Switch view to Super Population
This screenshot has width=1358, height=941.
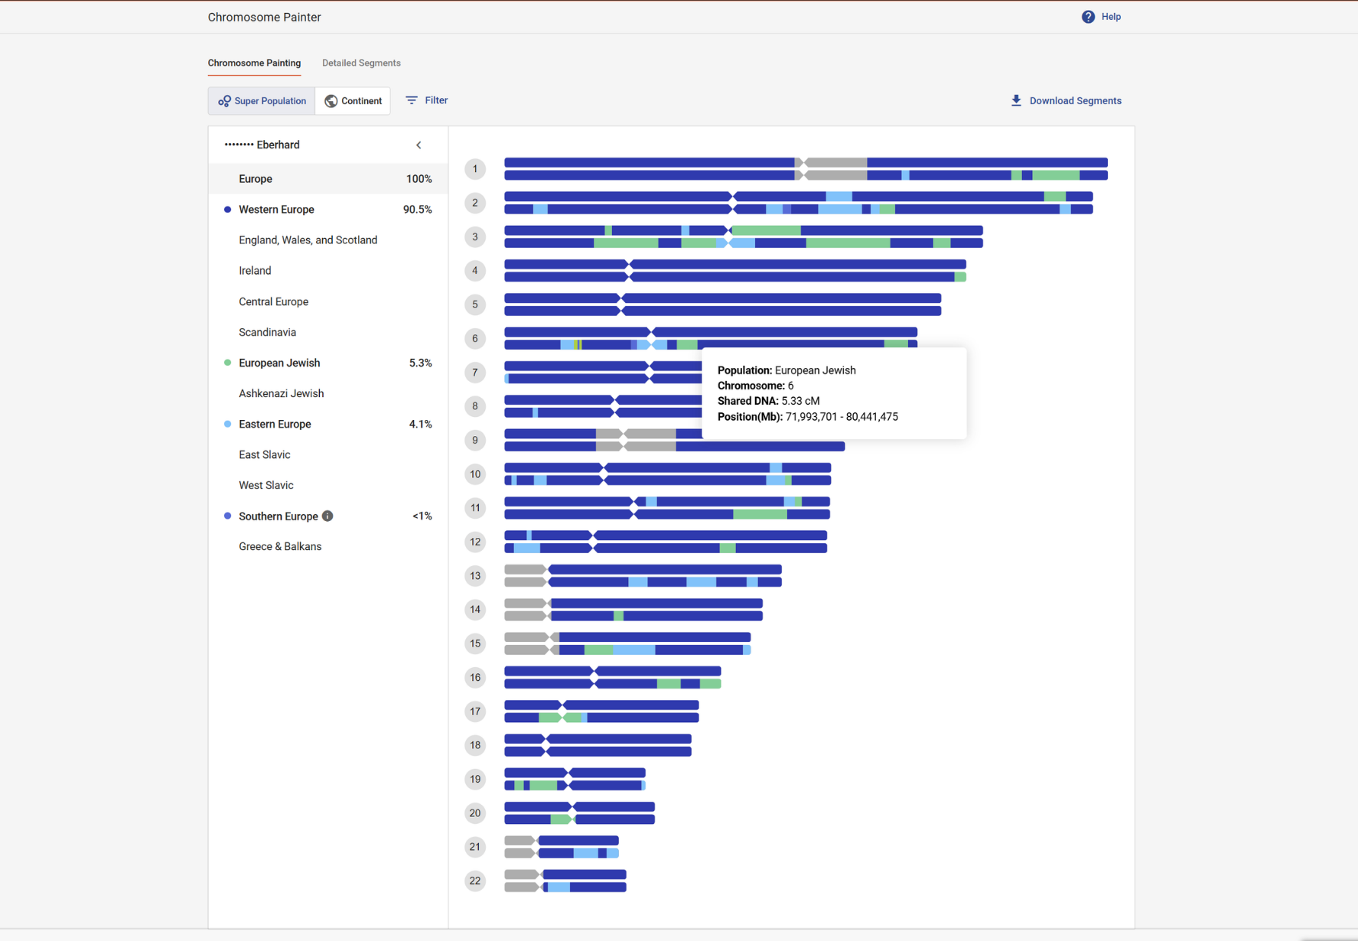point(262,101)
